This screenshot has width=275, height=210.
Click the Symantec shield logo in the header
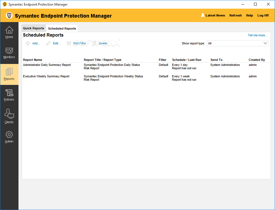pyautogui.click(x=9, y=16)
